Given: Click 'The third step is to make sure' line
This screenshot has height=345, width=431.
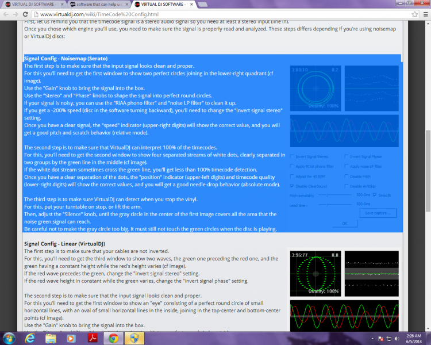Looking at the screenshot, I should [111, 199].
